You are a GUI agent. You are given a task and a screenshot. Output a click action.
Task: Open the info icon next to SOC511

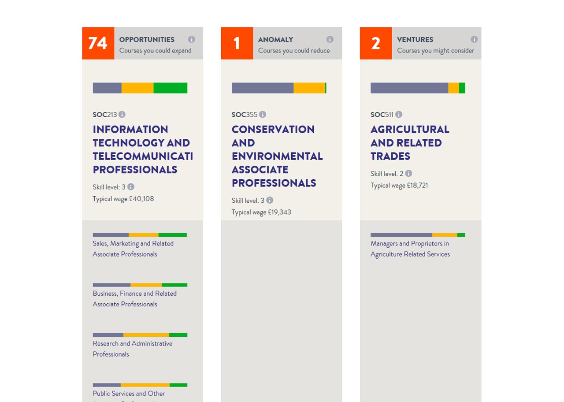[399, 115]
